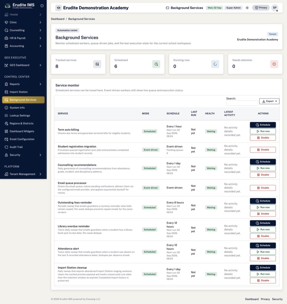287x304 pixels.
Task: Open the footer Privacy link
Action: [x=265, y=299]
